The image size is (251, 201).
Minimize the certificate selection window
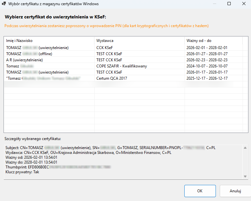click(x=214, y=4)
